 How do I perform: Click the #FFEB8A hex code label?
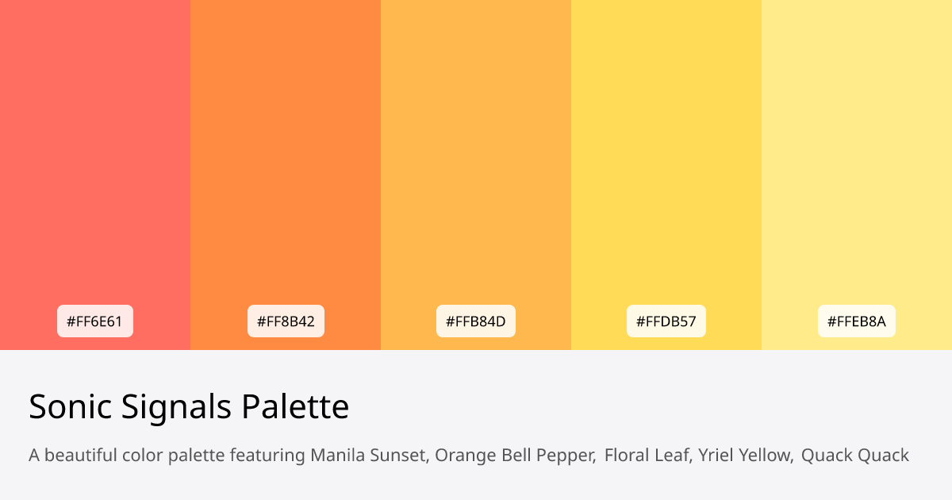(x=857, y=321)
